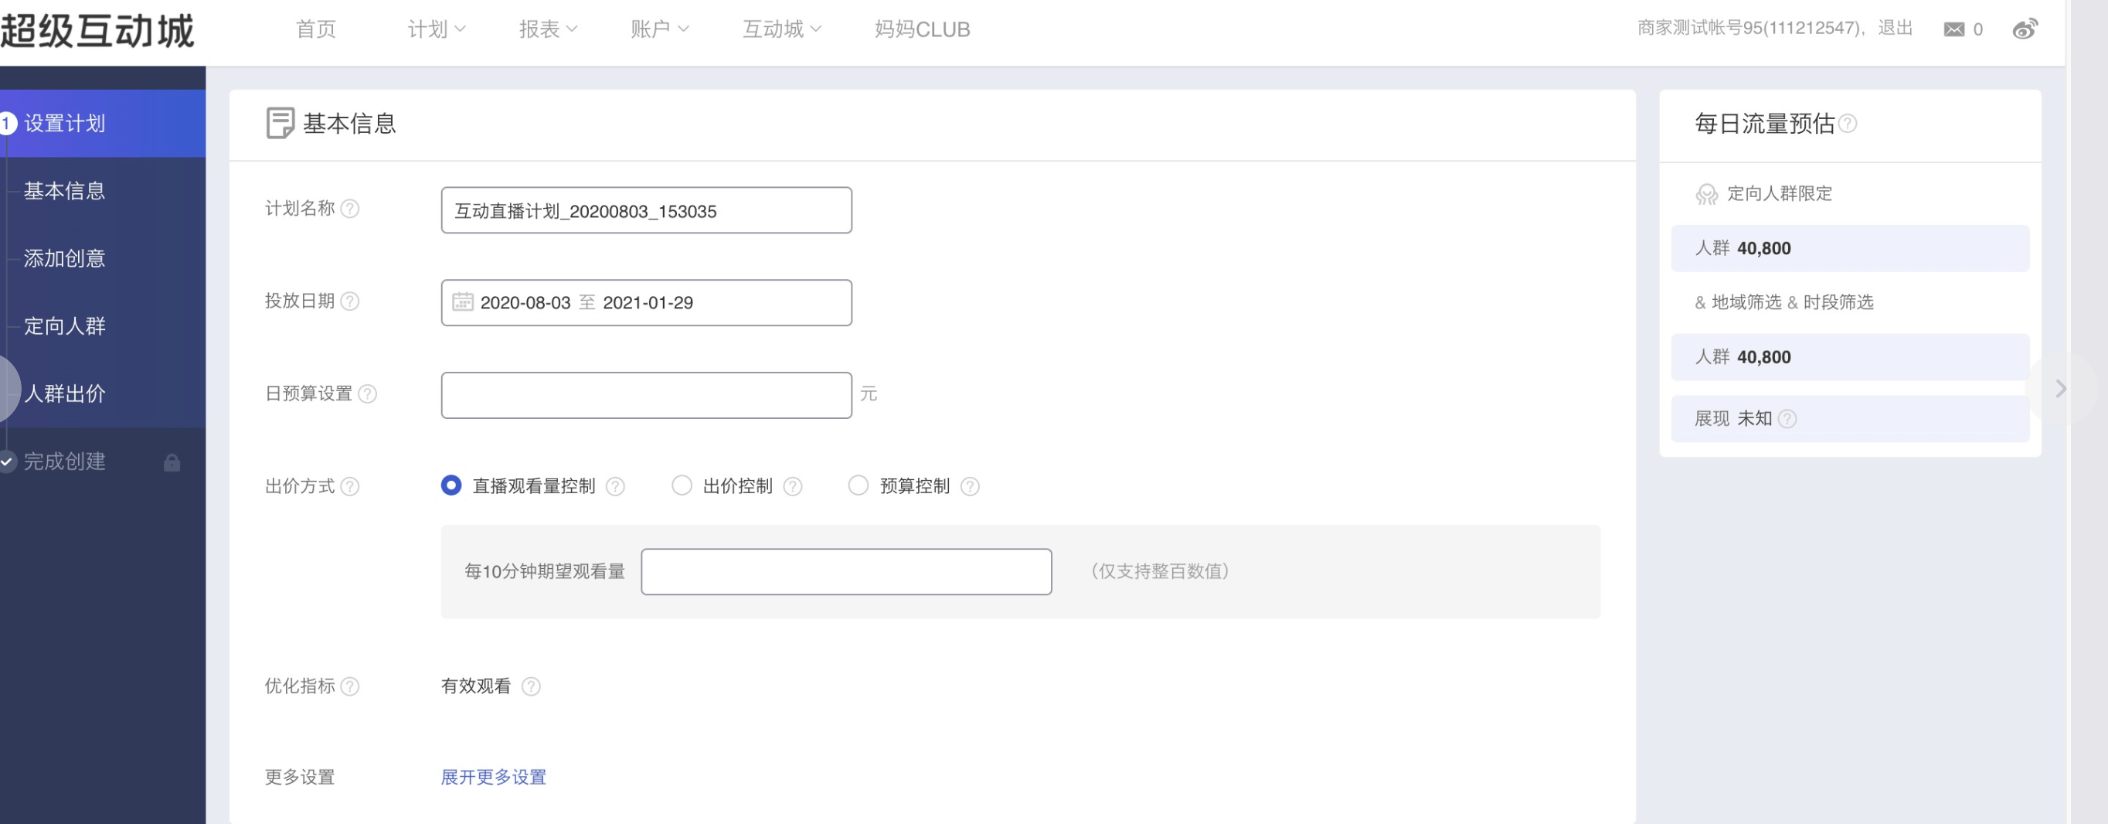2108x824 pixels.
Task: Open 妈妈CLUB in top navigation
Action: 923,29
